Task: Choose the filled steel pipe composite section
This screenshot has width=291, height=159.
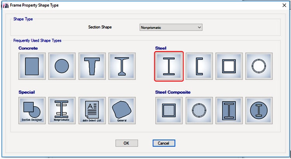Action: click(199, 110)
